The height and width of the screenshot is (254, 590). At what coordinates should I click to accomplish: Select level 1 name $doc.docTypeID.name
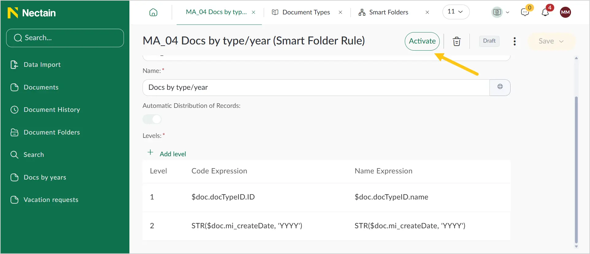point(391,197)
